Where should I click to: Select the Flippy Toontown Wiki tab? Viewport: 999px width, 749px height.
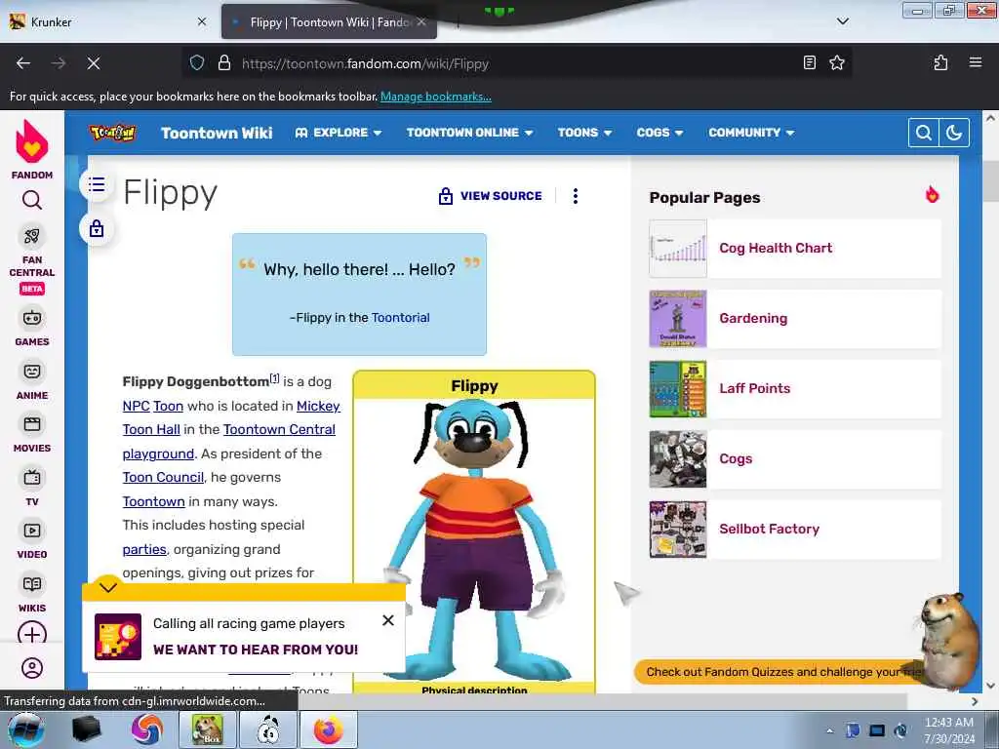tap(329, 21)
